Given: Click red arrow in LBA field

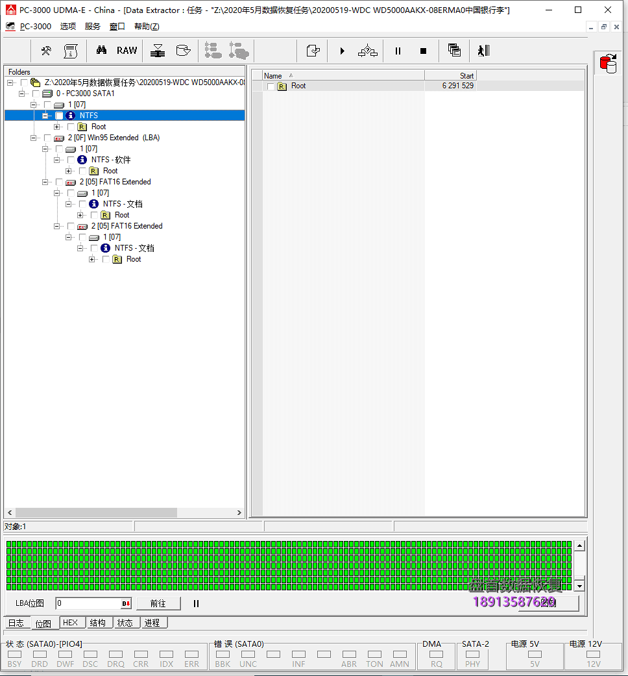Looking at the screenshot, I should [126, 603].
